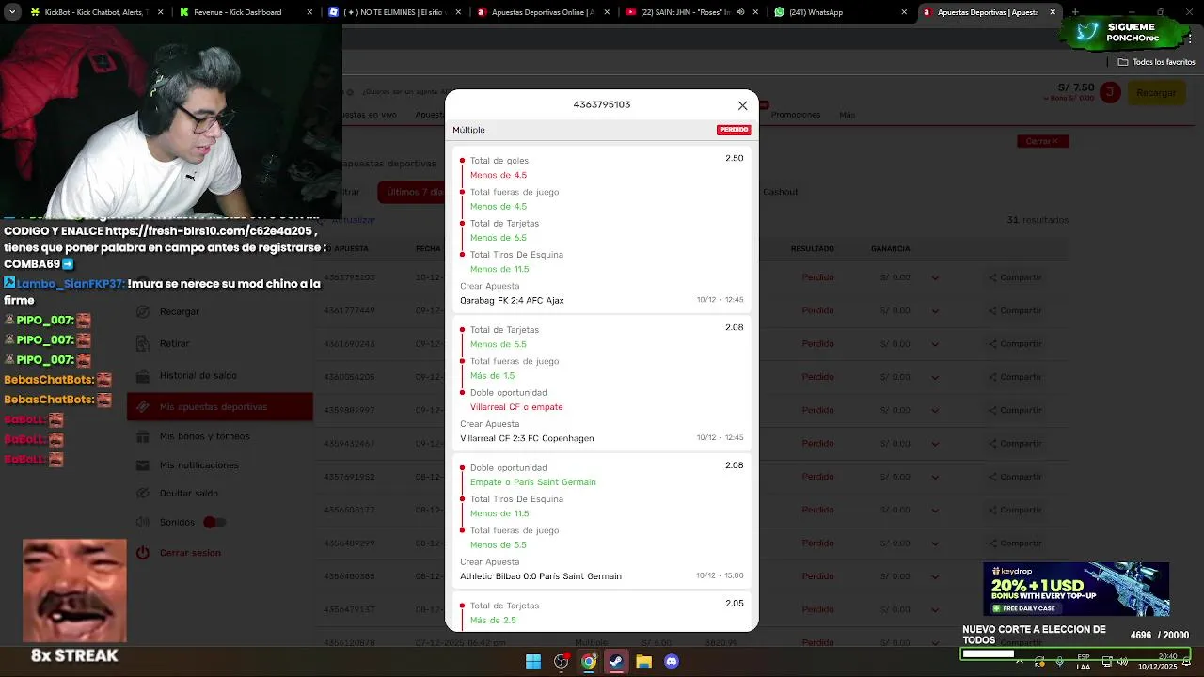Click Mis bonos gift icon

coord(143,436)
